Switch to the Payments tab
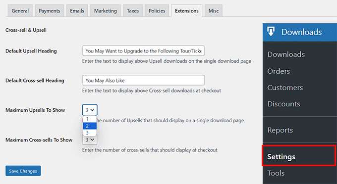The image size is (337, 184). tap(49, 11)
